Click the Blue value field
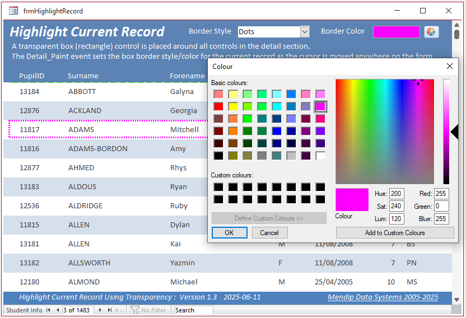This screenshot has width=466, height=318. point(441,219)
